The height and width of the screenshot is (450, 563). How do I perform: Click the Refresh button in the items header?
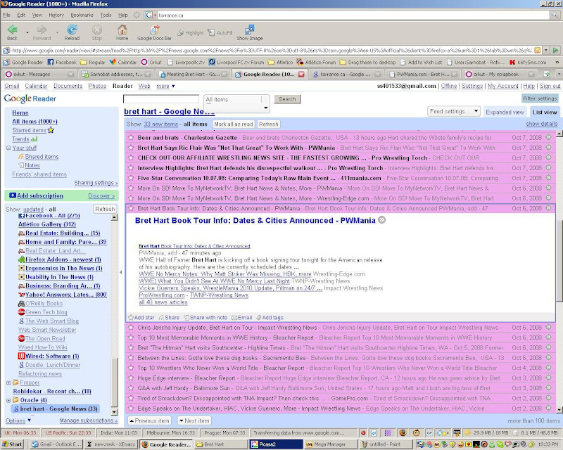click(269, 124)
